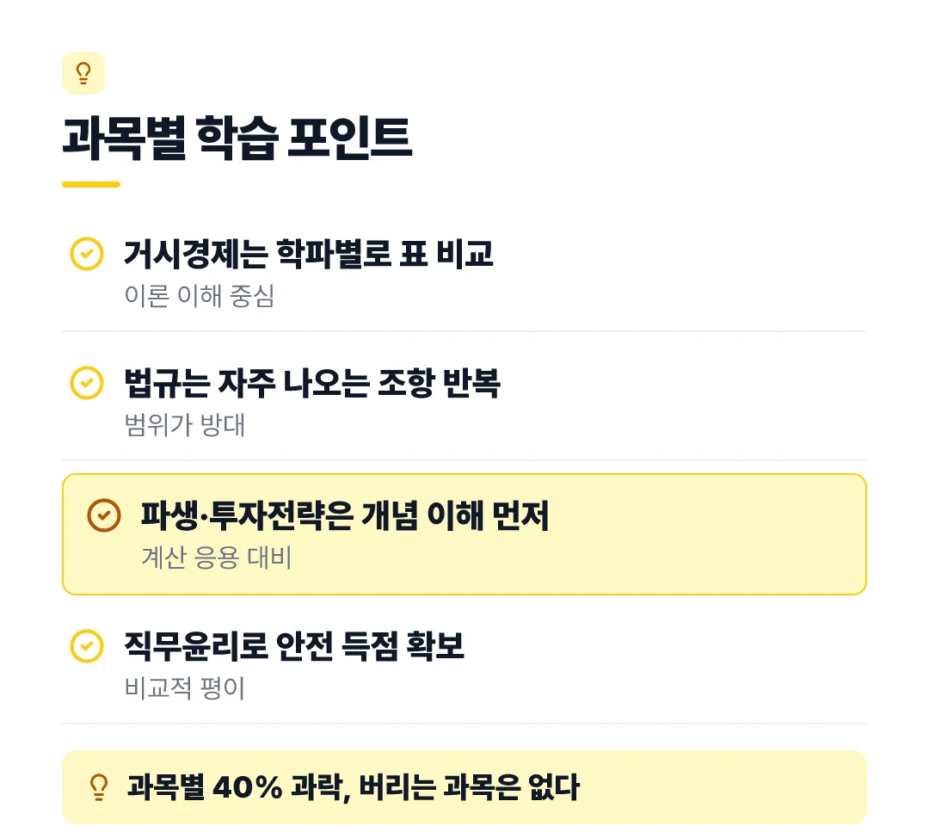This screenshot has width=929, height=832.
Task: Click the yellow underline below the heading
Action: click(91, 184)
